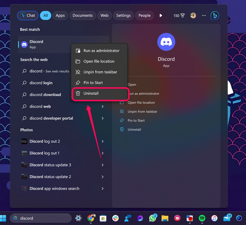Launch Google Chrome from taskbar
Screen dimensions: 246x225
coord(91,218)
